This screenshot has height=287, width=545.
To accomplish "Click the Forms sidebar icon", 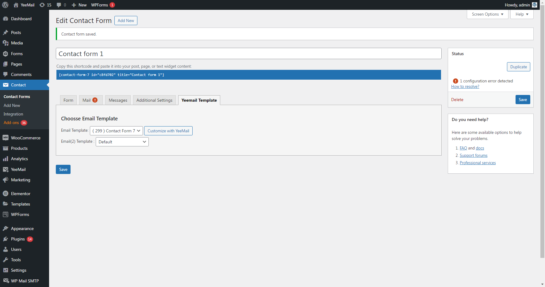I will (x=6, y=54).
